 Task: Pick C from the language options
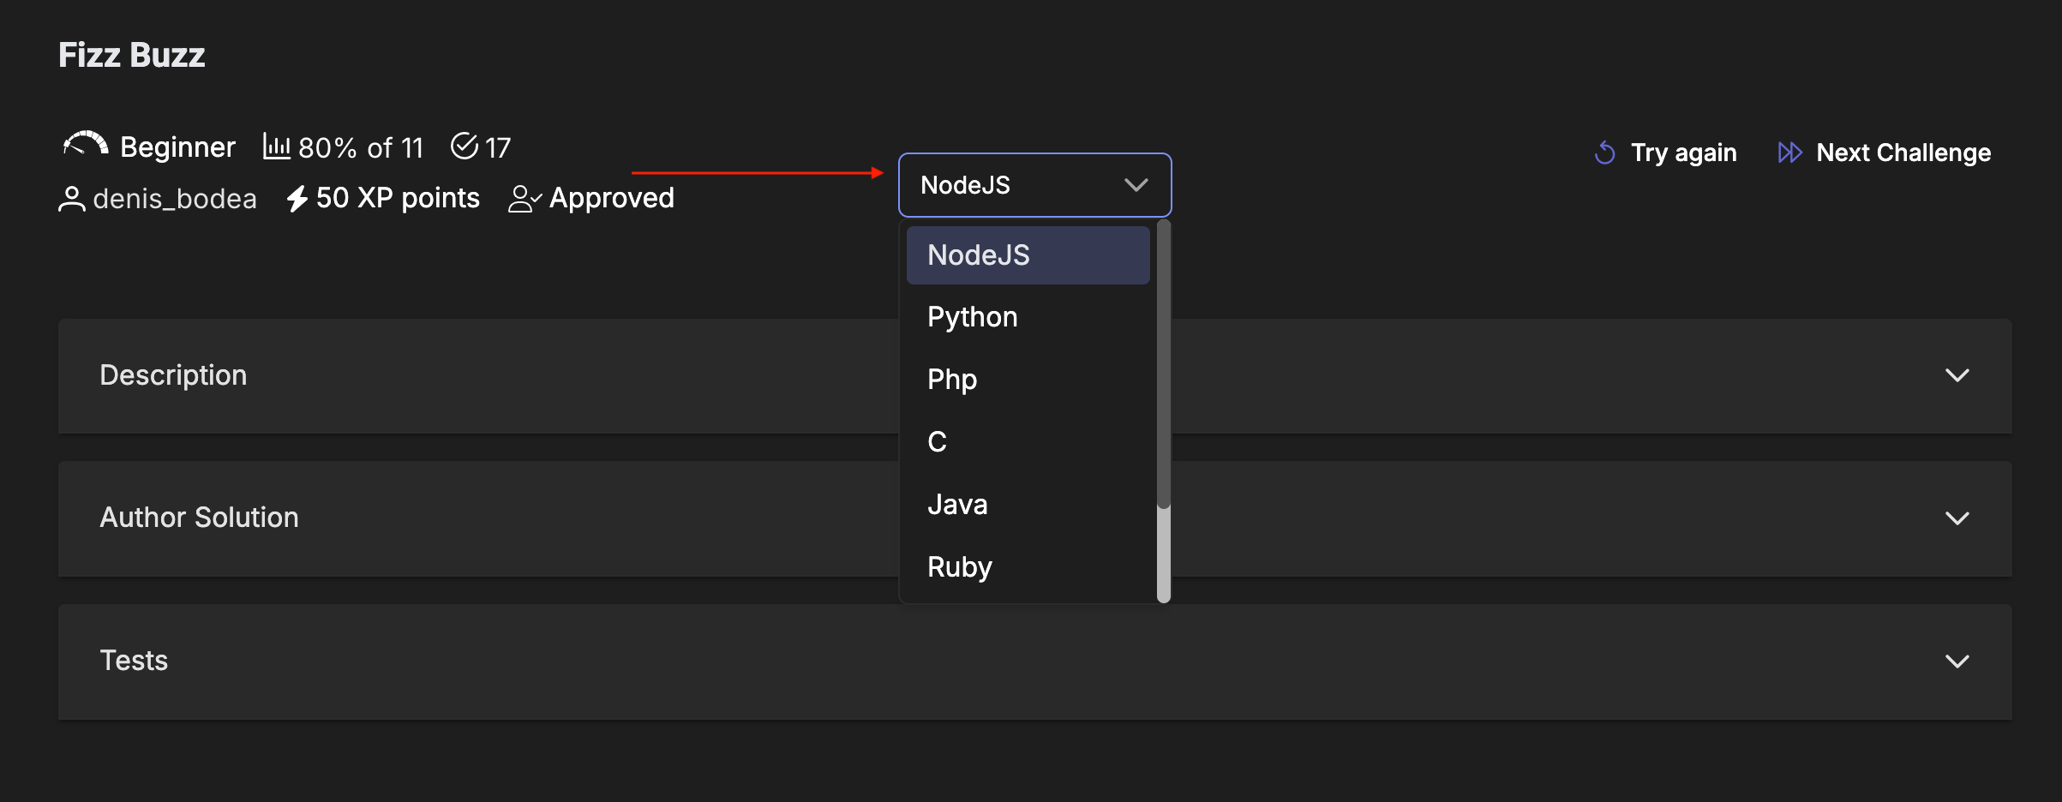pyautogui.click(x=937, y=442)
